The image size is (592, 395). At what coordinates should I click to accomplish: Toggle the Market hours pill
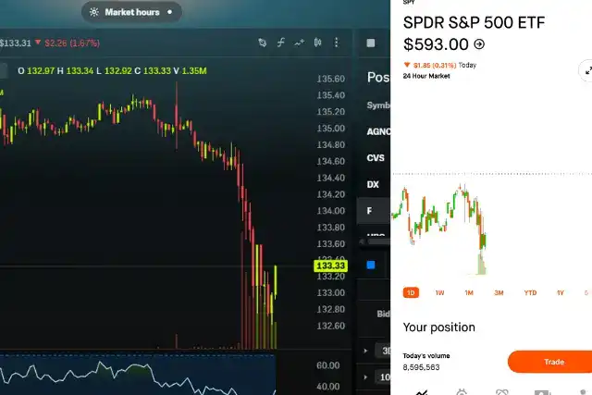(x=131, y=12)
